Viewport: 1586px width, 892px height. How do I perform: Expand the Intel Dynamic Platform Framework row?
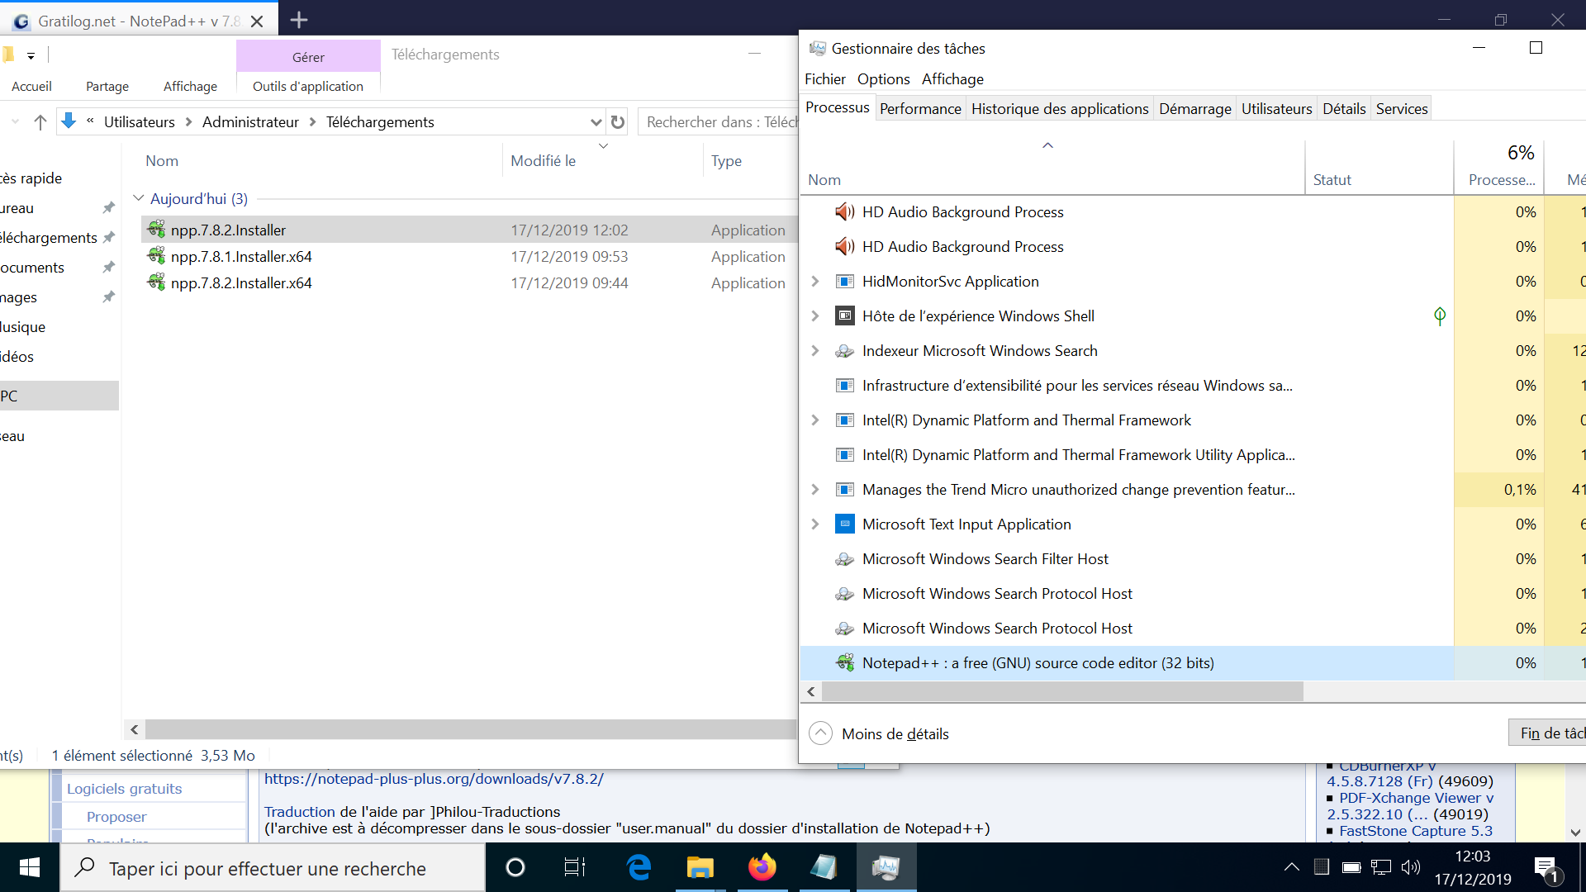pyautogui.click(x=814, y=420)
